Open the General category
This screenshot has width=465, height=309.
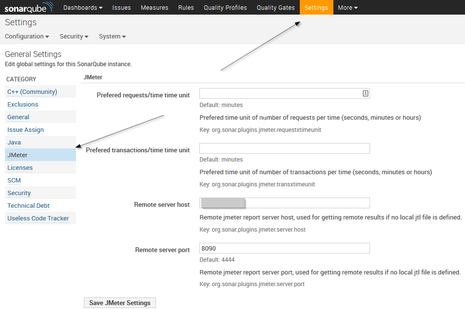point(18,117)
